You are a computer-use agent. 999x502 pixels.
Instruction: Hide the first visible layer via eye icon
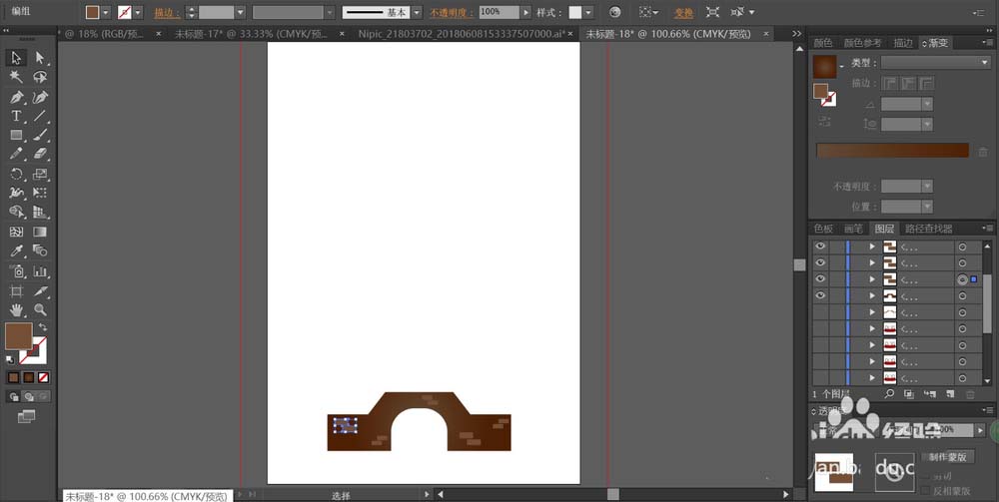click(820, 247)
